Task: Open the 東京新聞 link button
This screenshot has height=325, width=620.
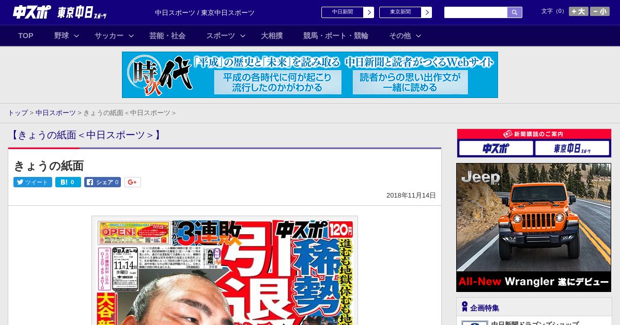Action: pos(400,12)
